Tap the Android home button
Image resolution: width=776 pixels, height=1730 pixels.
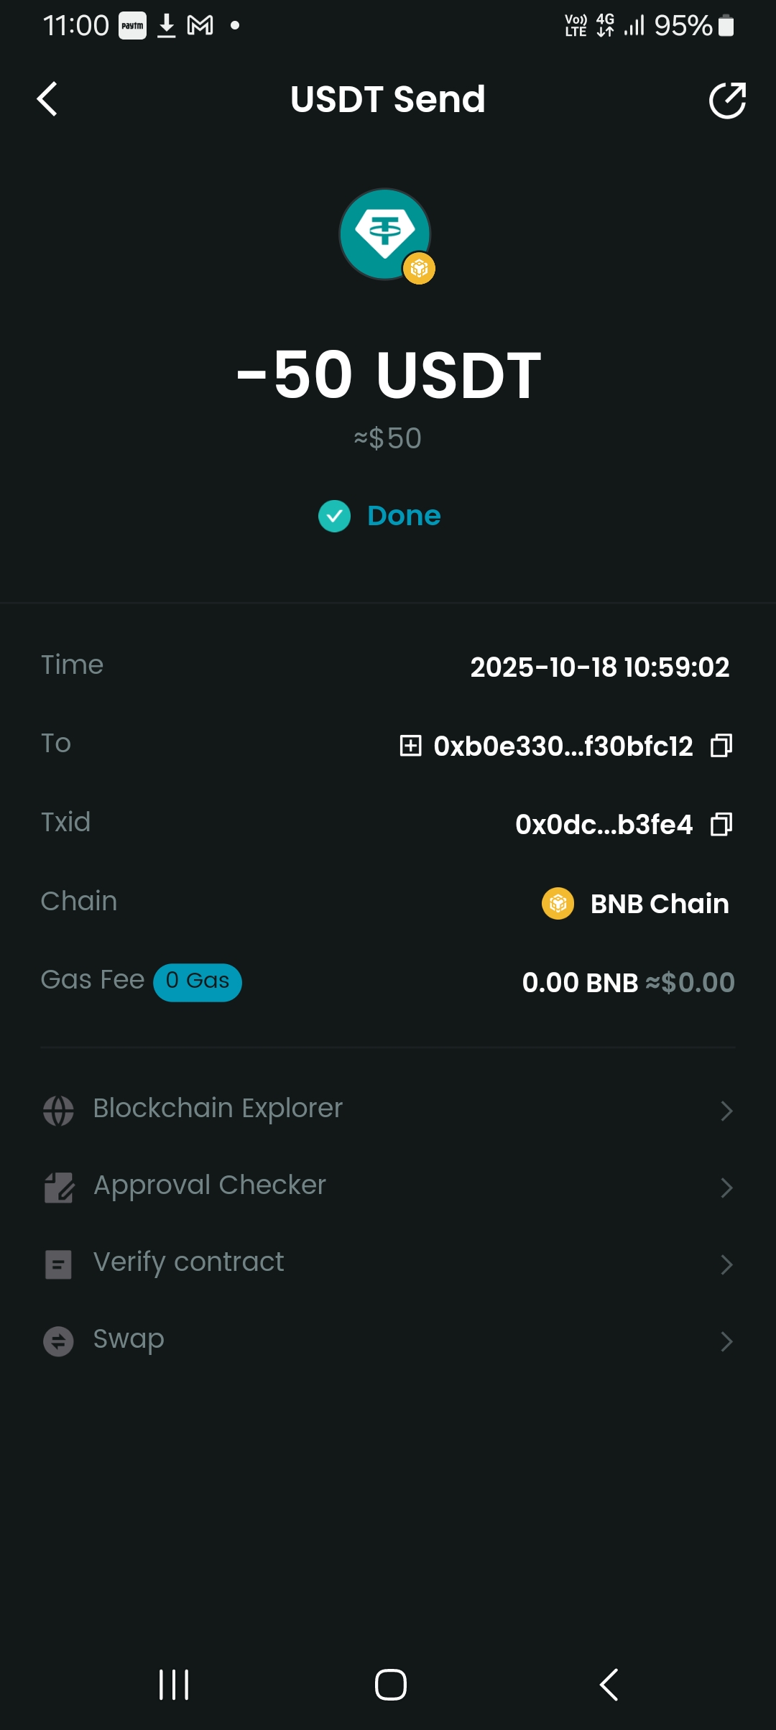pos(390,1685)
